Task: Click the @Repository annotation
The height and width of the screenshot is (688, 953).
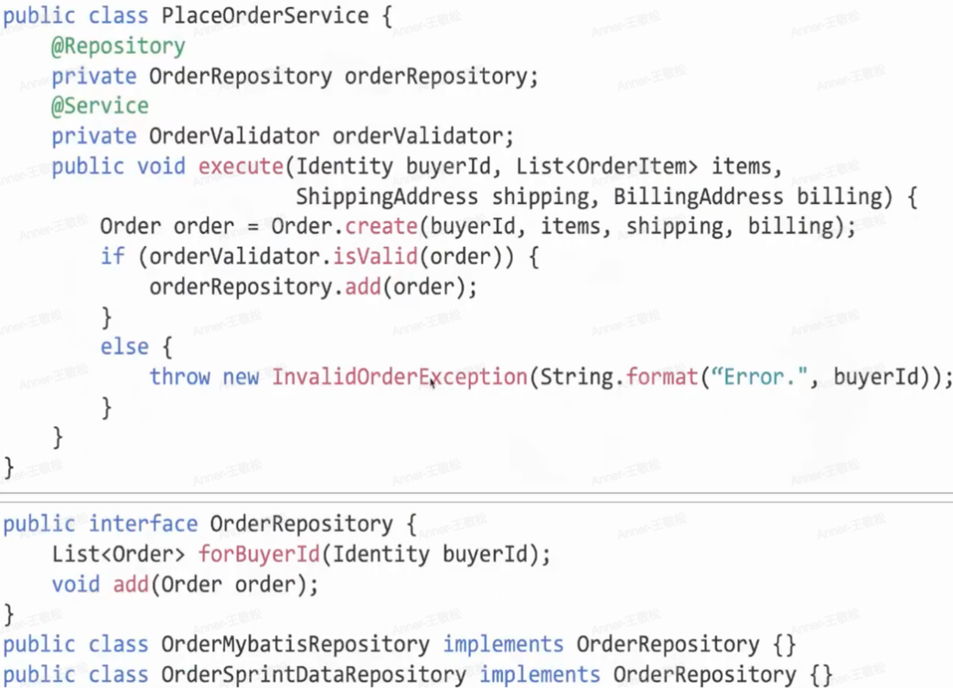Action: click(x=118, y=47)
